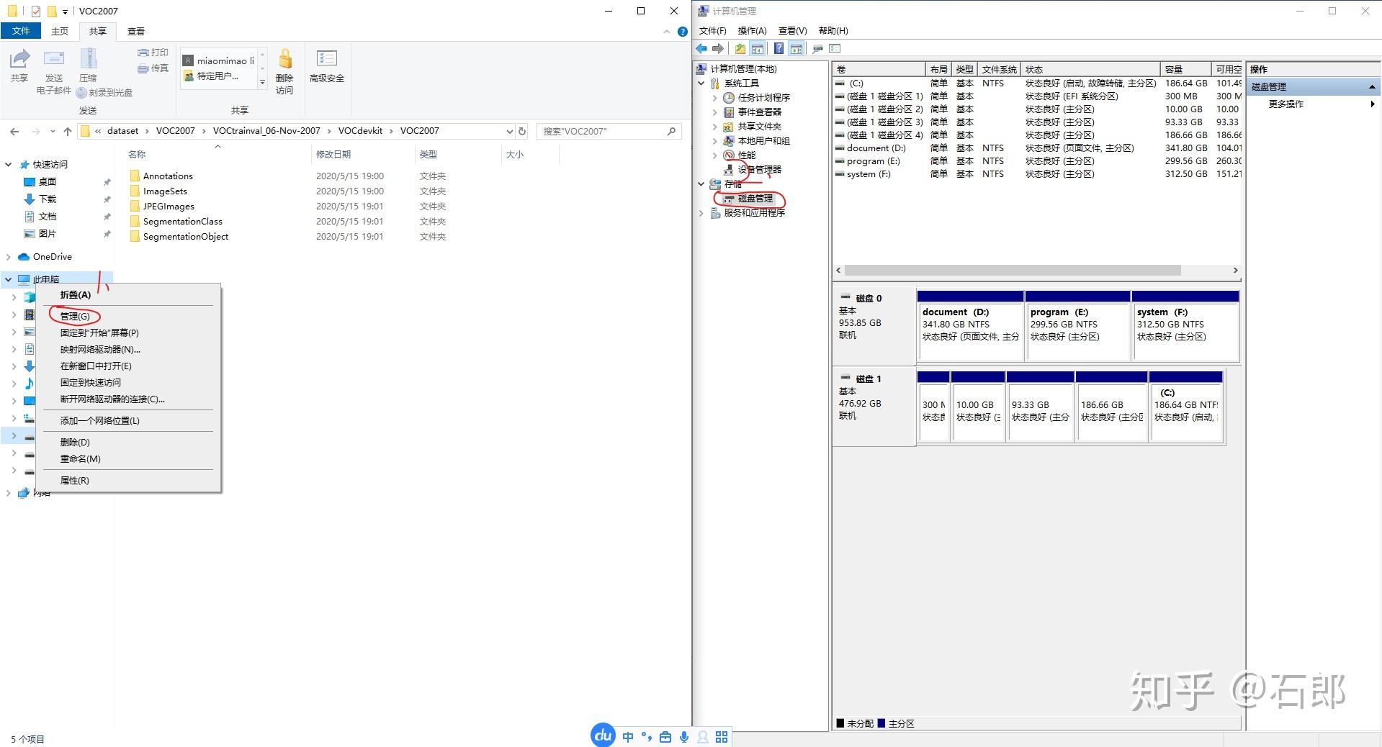The image size is (1382, 747).
Task: Collapse the 存储 tree node
Action: point(701,184)
